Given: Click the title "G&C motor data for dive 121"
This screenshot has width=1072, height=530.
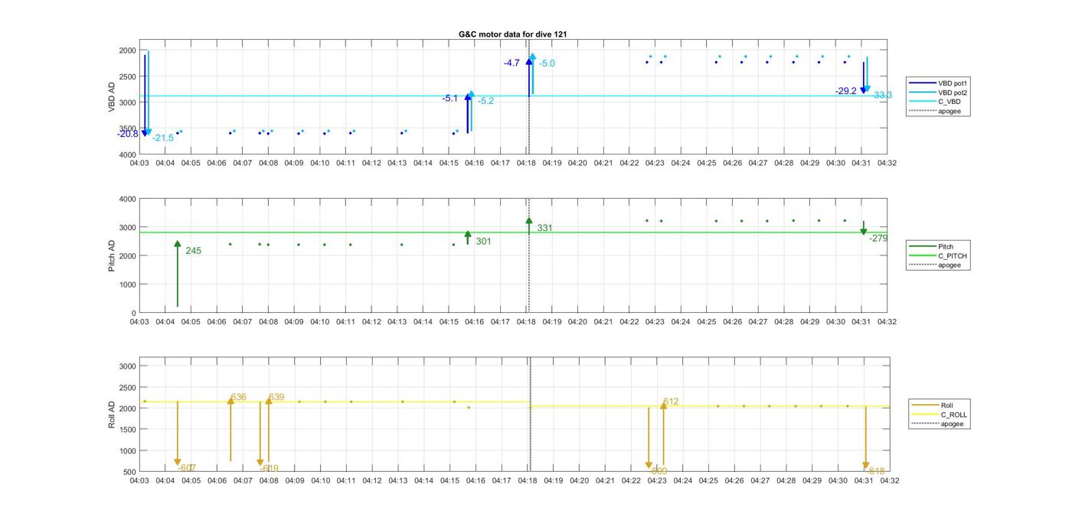Looking at the screenshot, I should pos(512,34).
